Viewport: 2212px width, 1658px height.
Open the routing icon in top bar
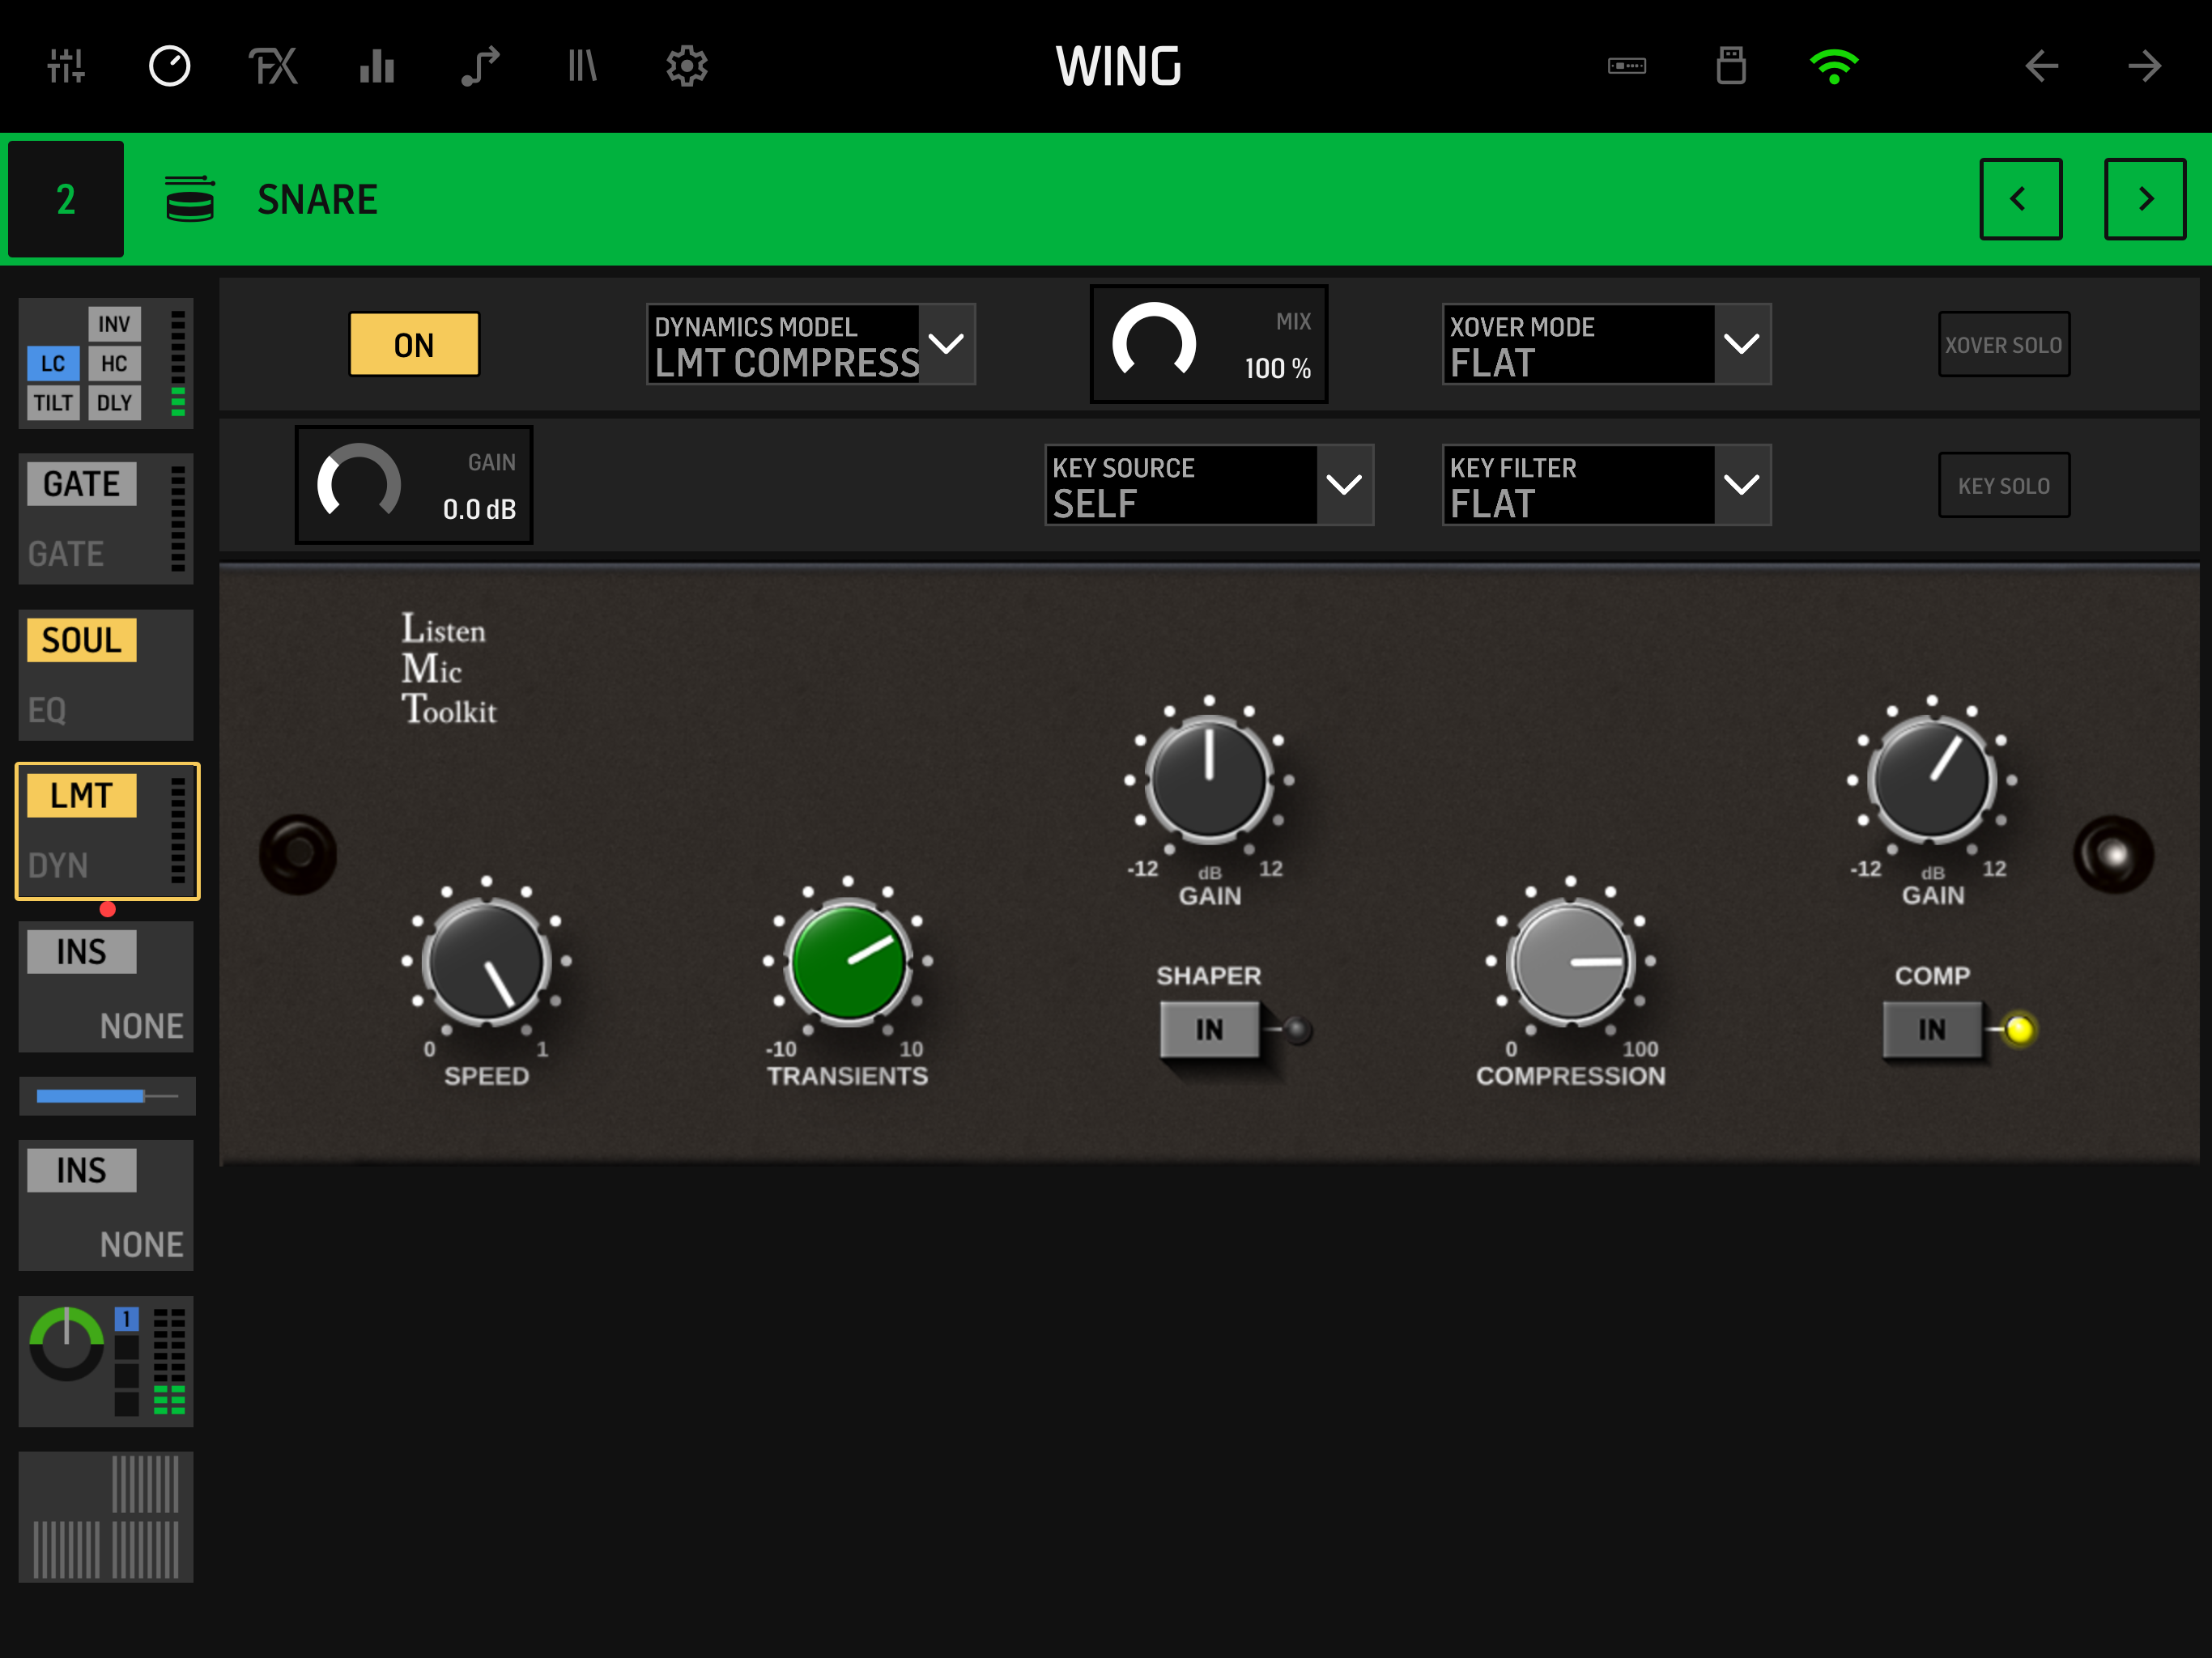pyautogui.click(x=480, y=66)
